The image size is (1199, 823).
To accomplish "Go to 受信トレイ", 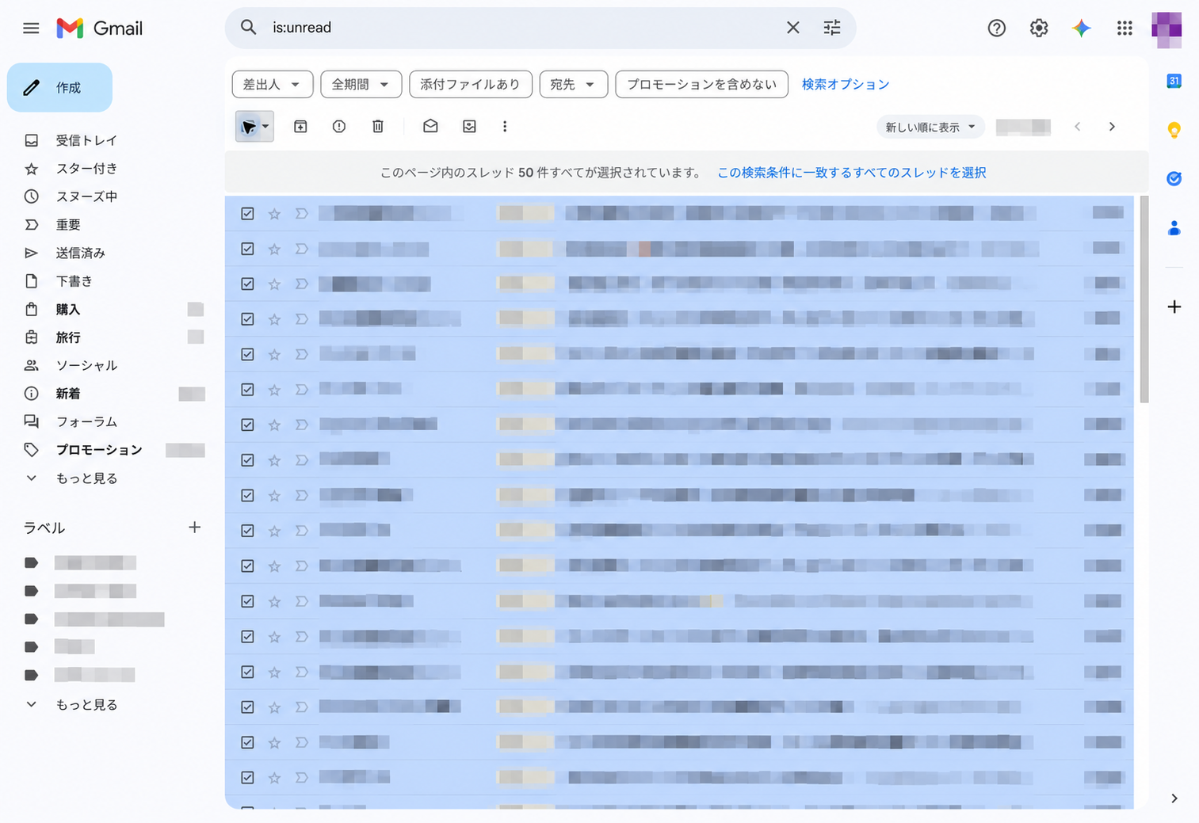I will coord(86,140).
